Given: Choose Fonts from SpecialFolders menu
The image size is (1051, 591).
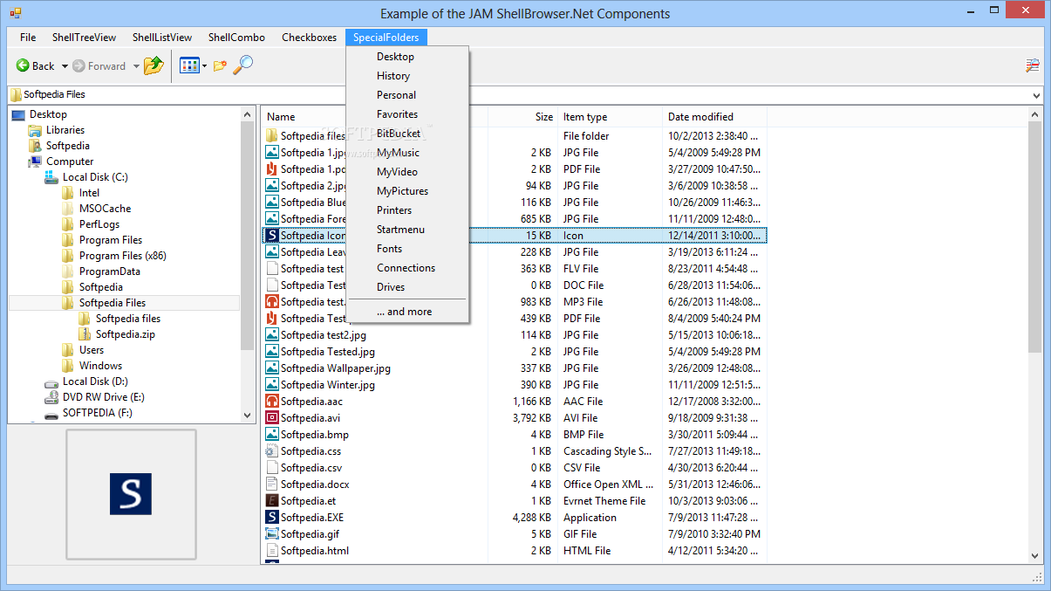Looking at the screenshot, I should pyautogui.click(x=407, y=249).
